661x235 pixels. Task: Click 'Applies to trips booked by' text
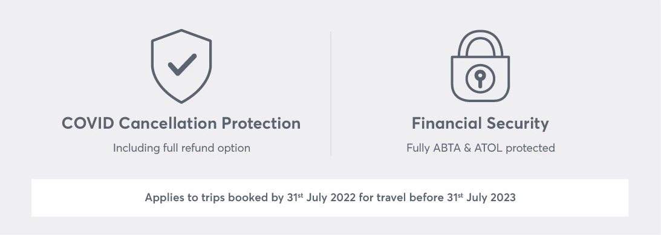(x=213, y=198)
